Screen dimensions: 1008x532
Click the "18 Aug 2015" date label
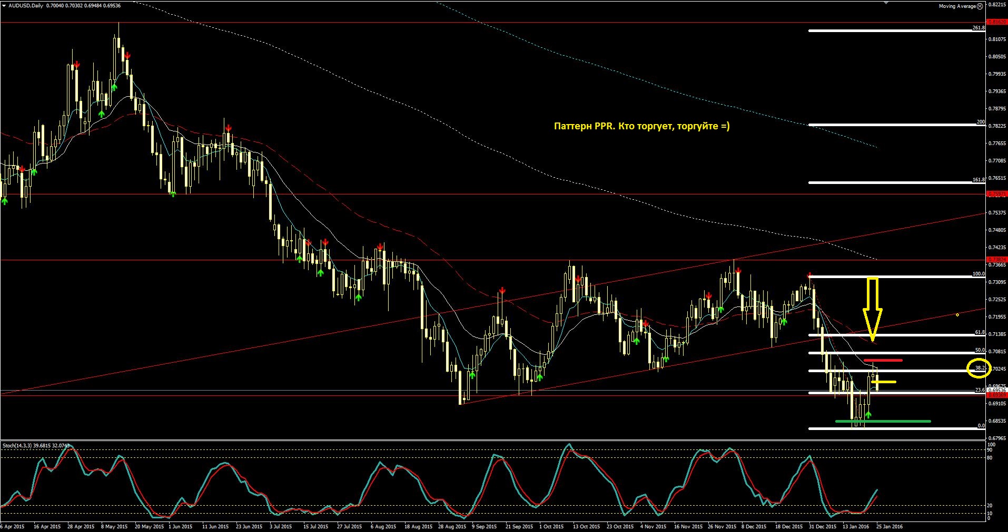(418, 526)
